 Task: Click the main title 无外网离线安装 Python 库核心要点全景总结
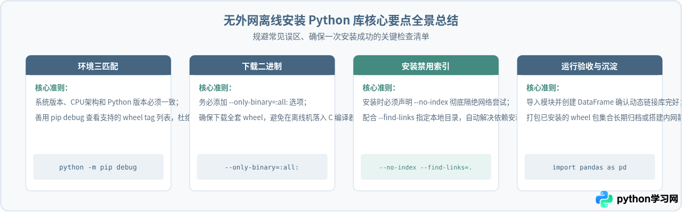pos(341,21)
